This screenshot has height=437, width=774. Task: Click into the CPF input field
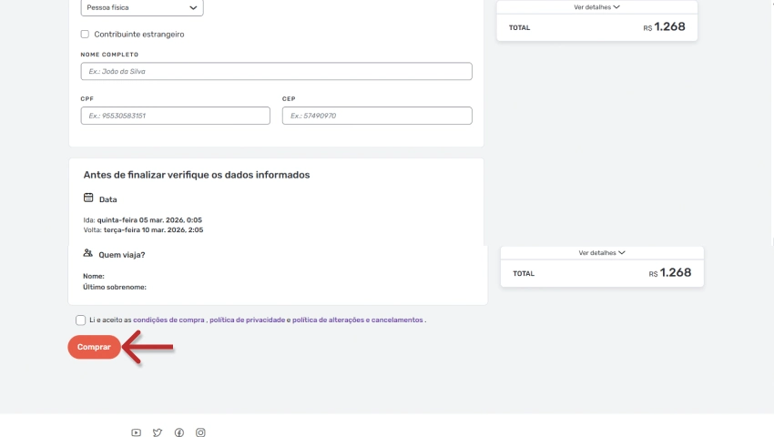coord(175,116)
